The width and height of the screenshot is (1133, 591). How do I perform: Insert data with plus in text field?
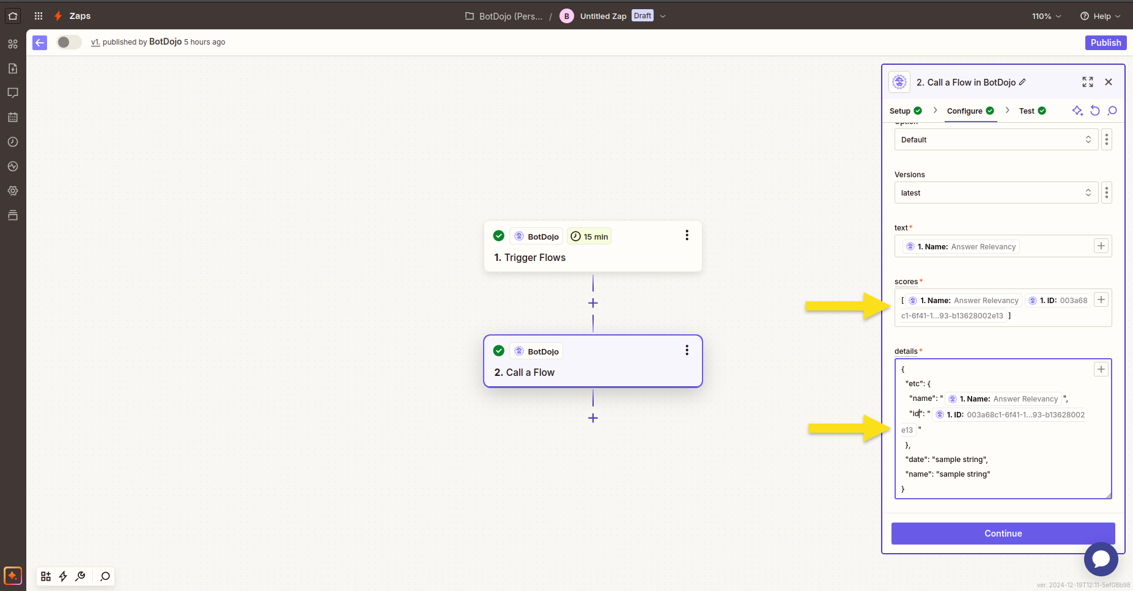(1101, 246)
